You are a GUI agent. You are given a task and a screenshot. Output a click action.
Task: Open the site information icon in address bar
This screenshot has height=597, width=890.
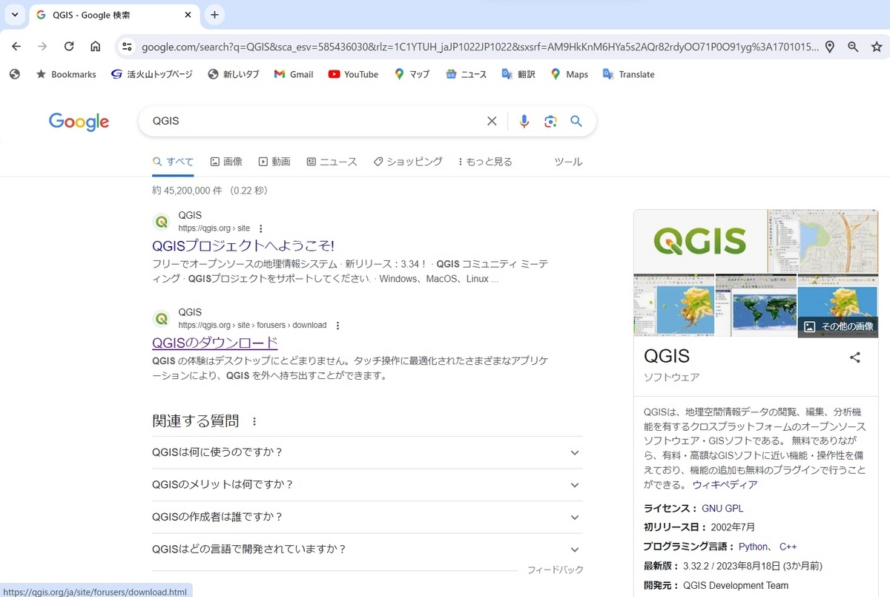click(128, 47)
